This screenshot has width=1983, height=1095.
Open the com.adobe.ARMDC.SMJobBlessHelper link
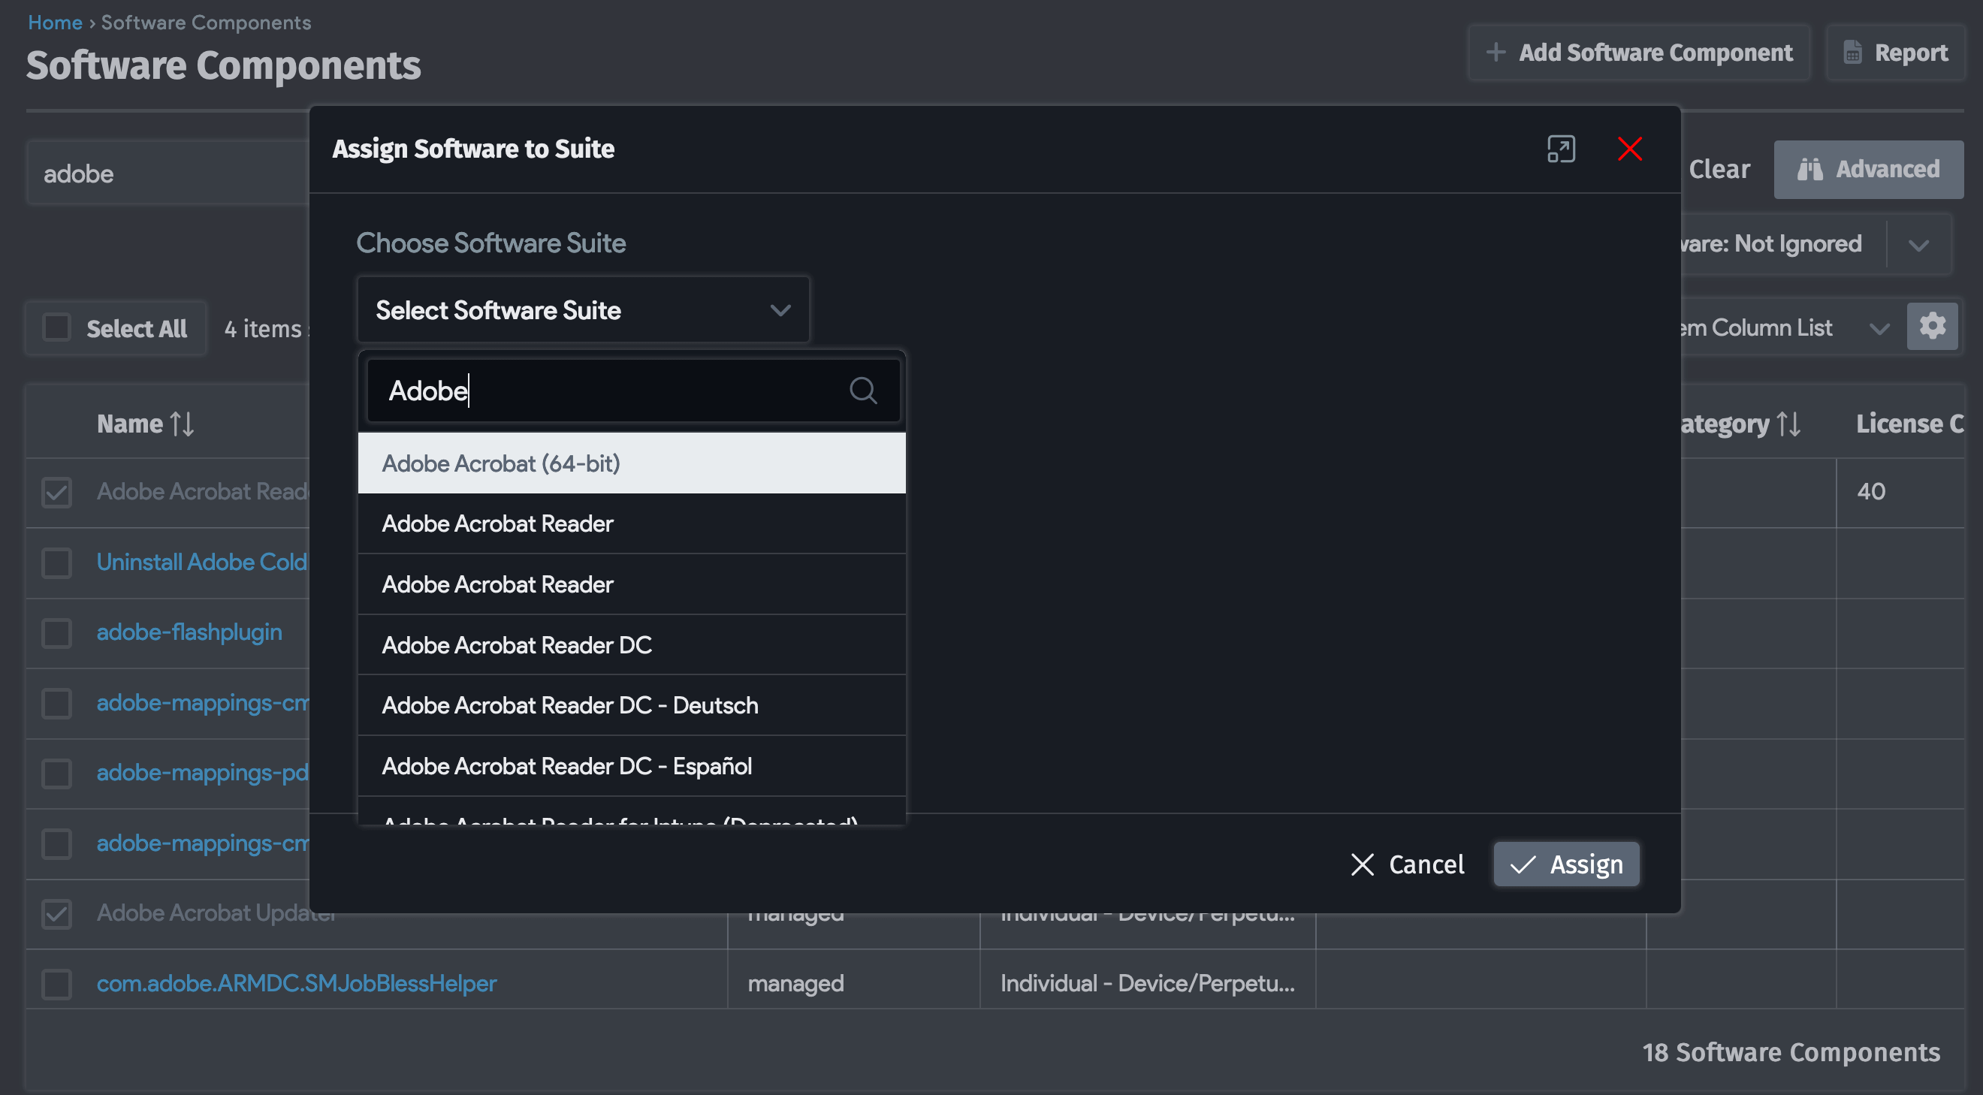click(297, 982)
